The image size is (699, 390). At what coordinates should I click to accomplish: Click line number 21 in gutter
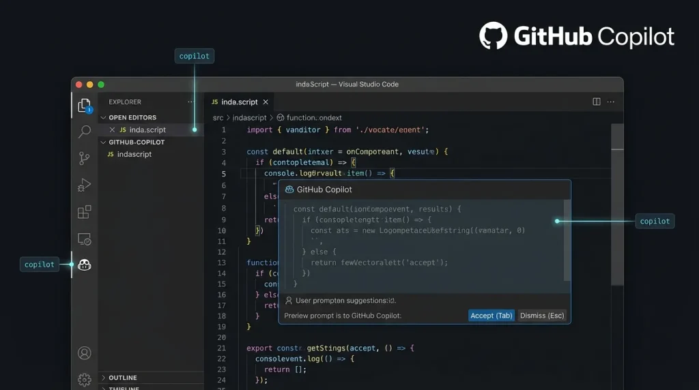222,348
